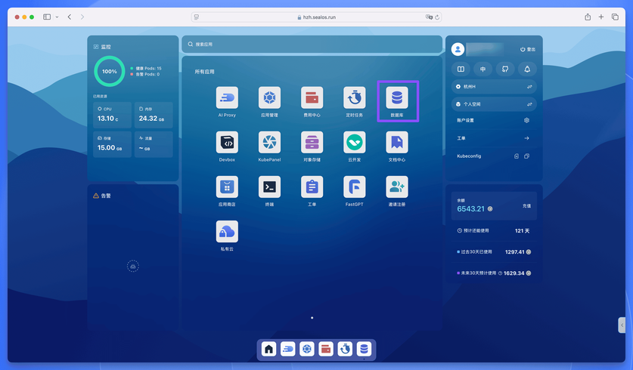Viewport: 633px width, 370px height.
Task: Copy the Kubeconfig to clipboard
Action: pyautogui.click(x=526, y=156)
